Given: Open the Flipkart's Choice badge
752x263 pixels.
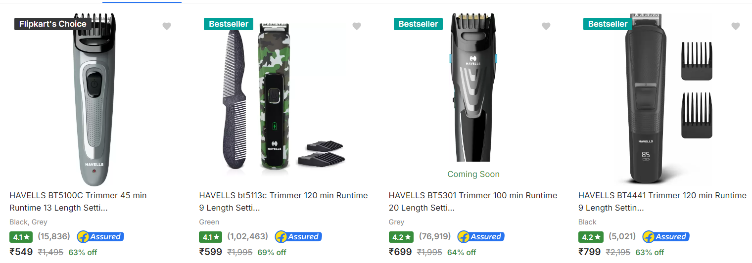Looking at the screenshot, I should 52,24.
